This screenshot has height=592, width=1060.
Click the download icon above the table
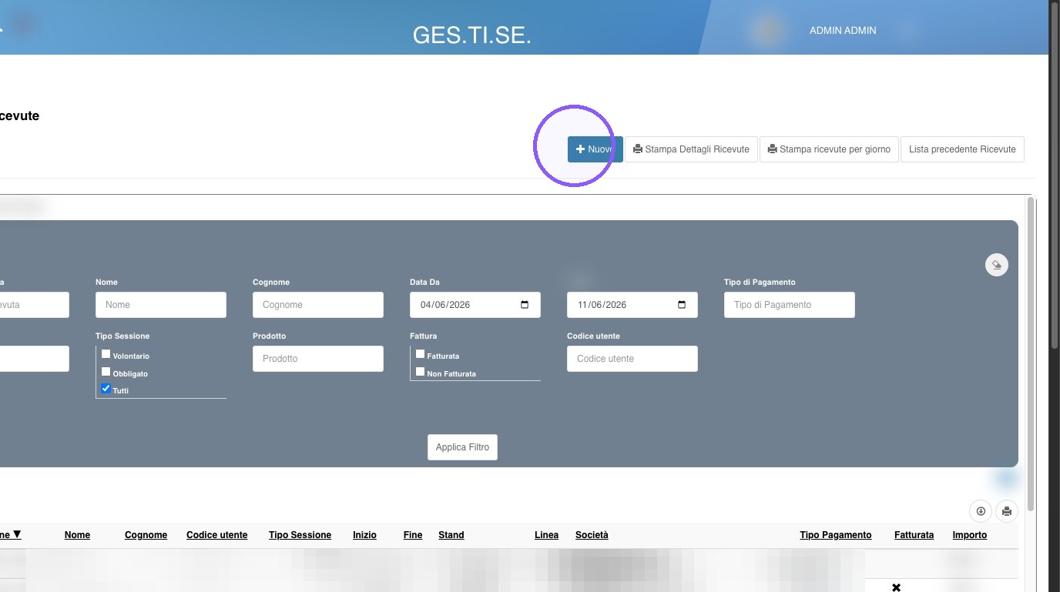(x=981, y=511)
